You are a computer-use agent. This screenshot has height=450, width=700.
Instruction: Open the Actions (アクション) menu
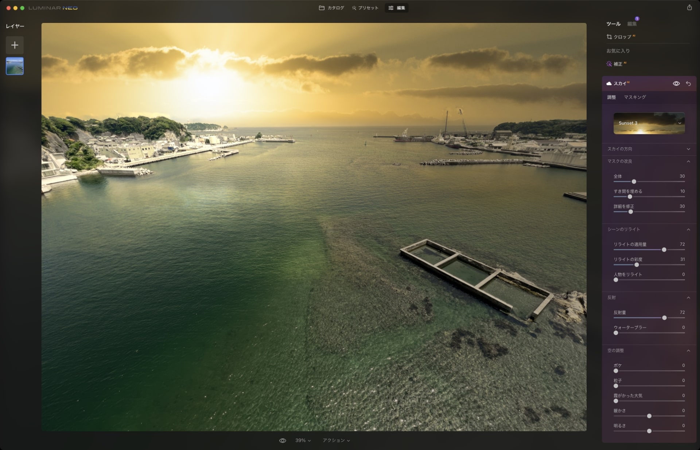[336, 441]
